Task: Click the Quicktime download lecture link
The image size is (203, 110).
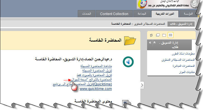Action: (x=82, y=84)
